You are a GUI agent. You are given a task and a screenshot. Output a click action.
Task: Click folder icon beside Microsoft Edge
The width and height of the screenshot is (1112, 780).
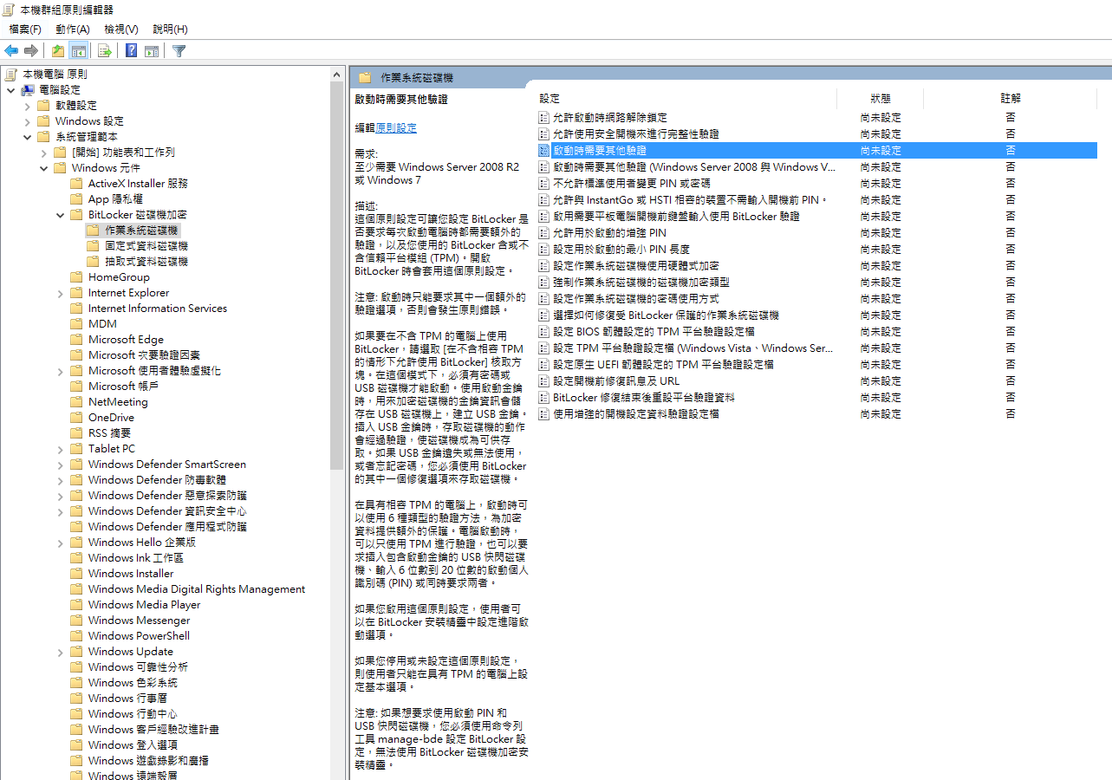click(77, 340)
